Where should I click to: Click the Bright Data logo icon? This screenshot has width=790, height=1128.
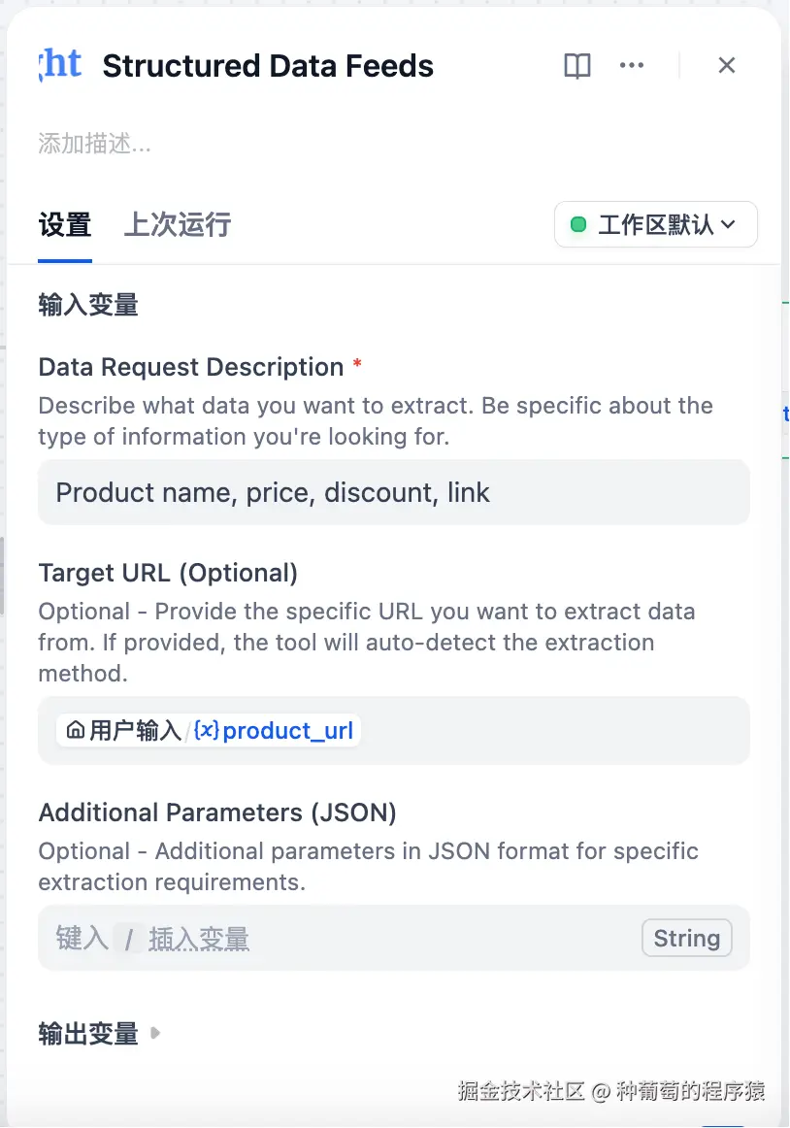60,65
